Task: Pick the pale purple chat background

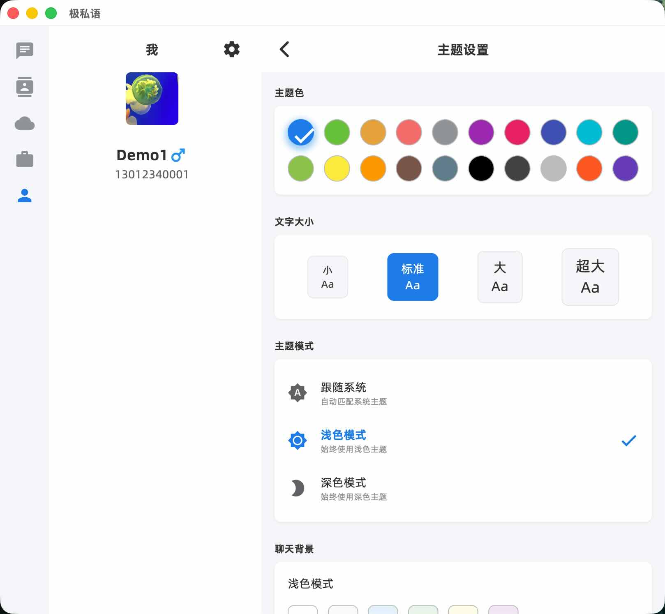Action: tap(503, 609)
